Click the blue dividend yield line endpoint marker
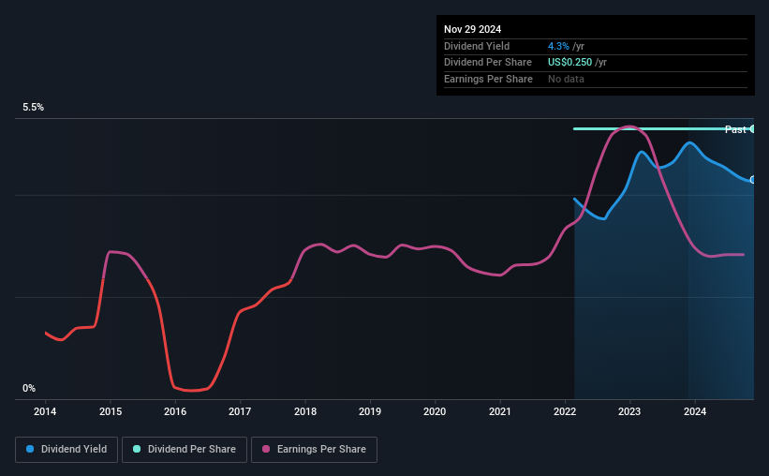The image size is (769, 476). coord(752,180)
